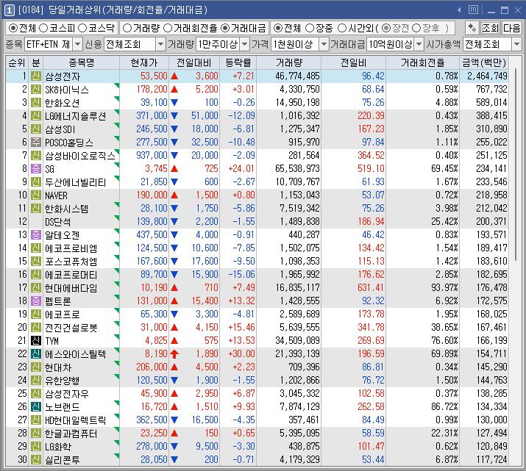The width and height of the screenshot is (526, 471).
Task: Click the teal 신 badge in 노브랜드 row
Action: (36, 406)
